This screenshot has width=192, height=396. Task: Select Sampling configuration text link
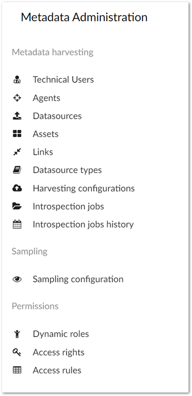coord(78,280)
